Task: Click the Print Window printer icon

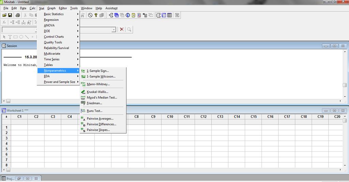Action: coord(18,15)
